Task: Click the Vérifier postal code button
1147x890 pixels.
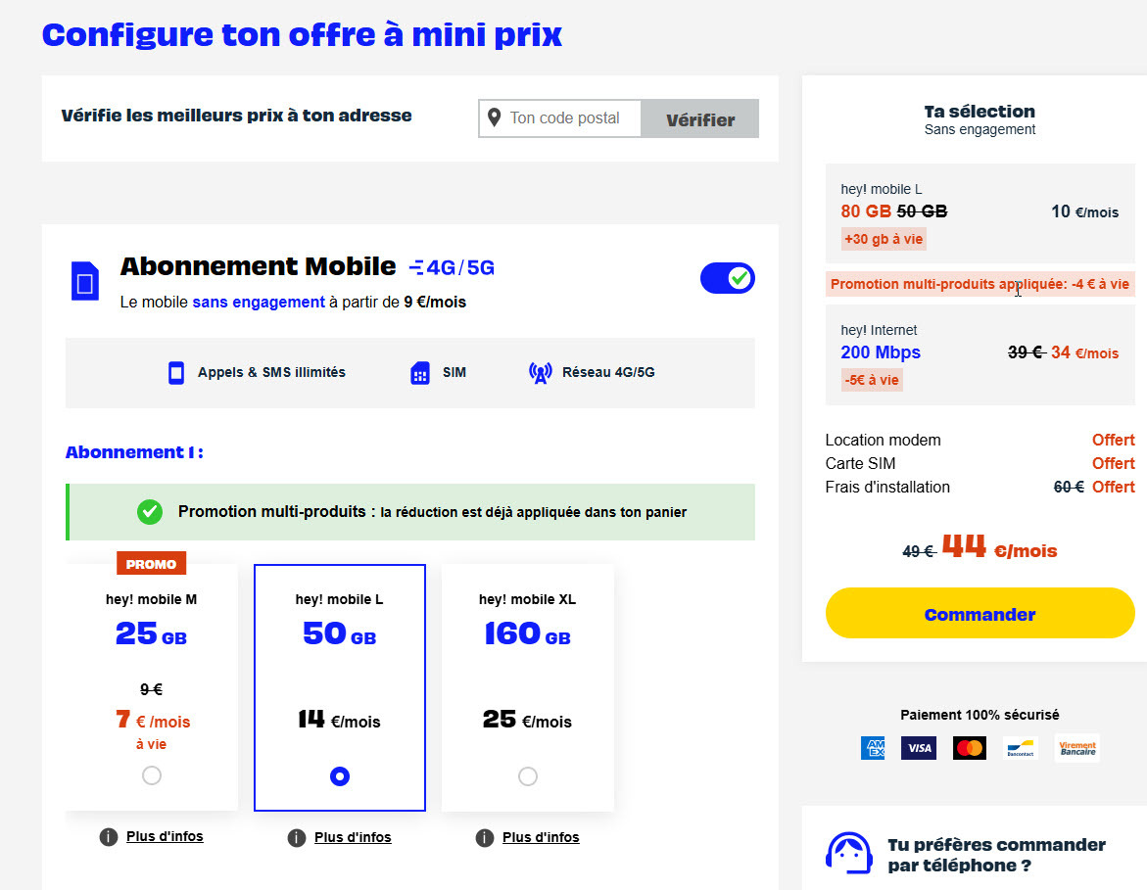Action: pyautogui.click(x=699, y=119)
